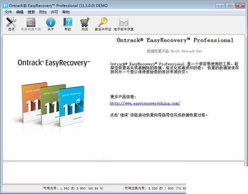Open the 附加 menu
This screenshot has width=248, height=194.
coord(43,12)
